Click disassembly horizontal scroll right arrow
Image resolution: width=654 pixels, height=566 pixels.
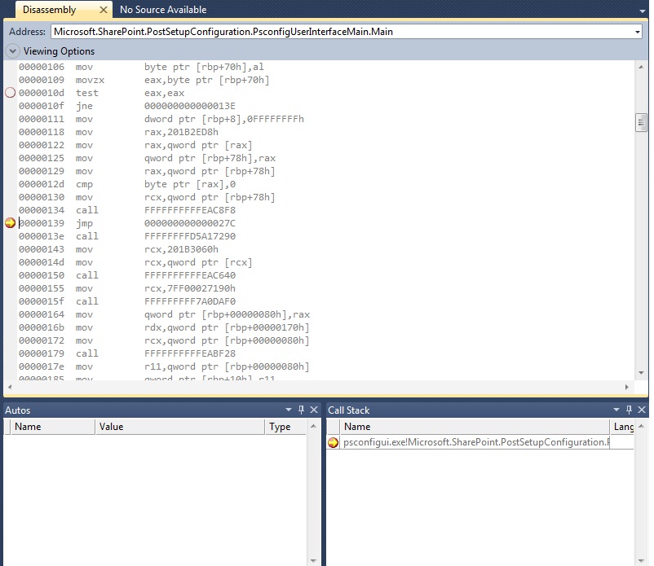[626, 387]
